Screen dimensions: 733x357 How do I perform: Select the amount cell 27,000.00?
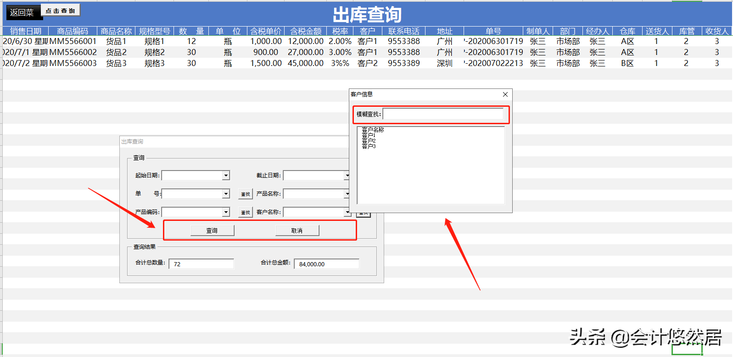tap(306, 52)
